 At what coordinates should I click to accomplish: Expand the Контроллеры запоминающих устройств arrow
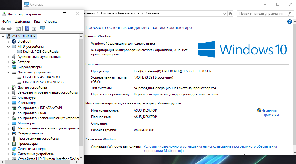pos(8,118)
